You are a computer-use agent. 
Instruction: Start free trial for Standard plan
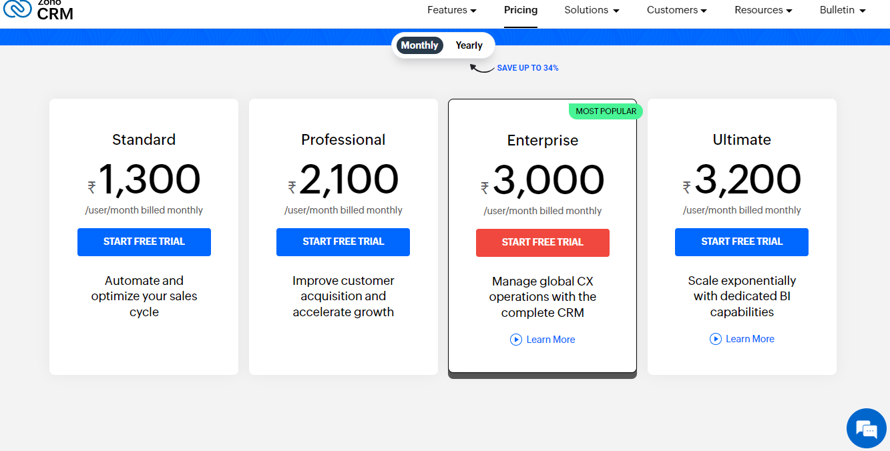(x=144, y=242)
